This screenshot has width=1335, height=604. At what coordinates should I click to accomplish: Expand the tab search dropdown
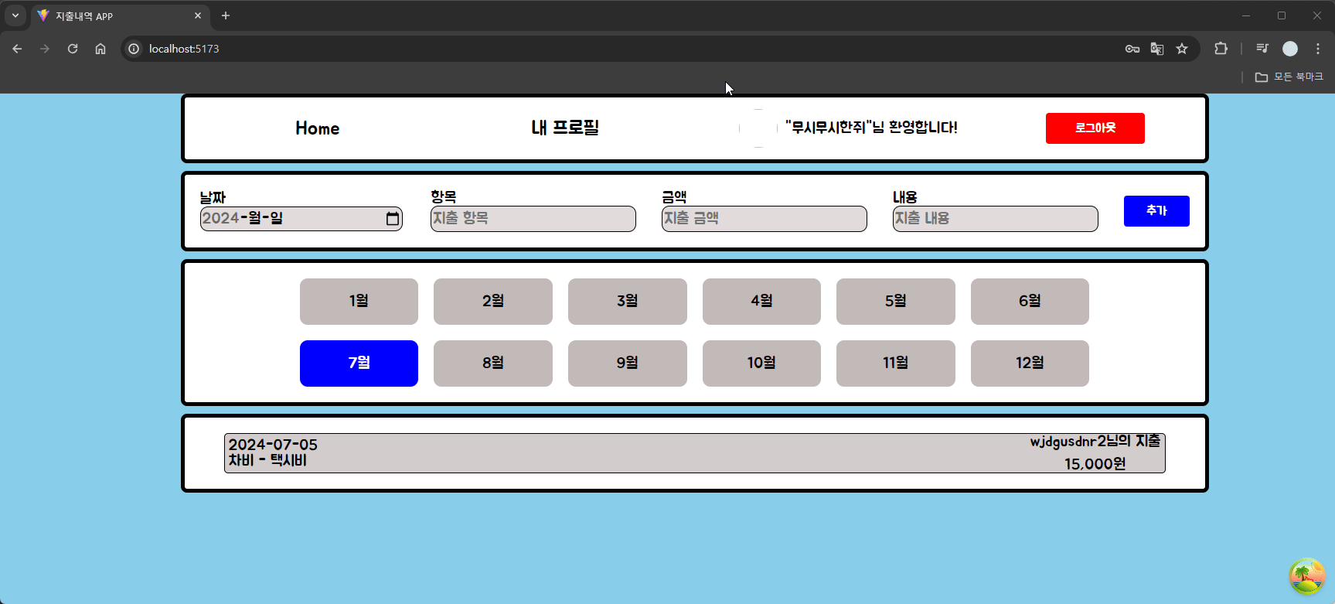click(x=15, y=15)
